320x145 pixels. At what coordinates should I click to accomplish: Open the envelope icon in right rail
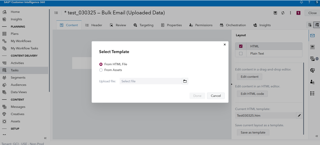pos(312,36)
